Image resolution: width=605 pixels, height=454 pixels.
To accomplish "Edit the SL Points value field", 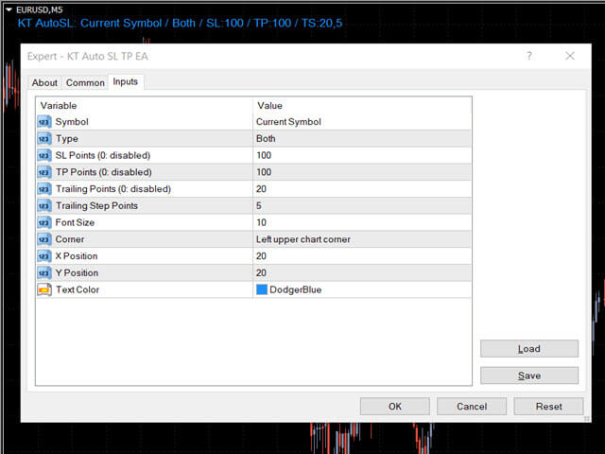I will coord(362,155).
